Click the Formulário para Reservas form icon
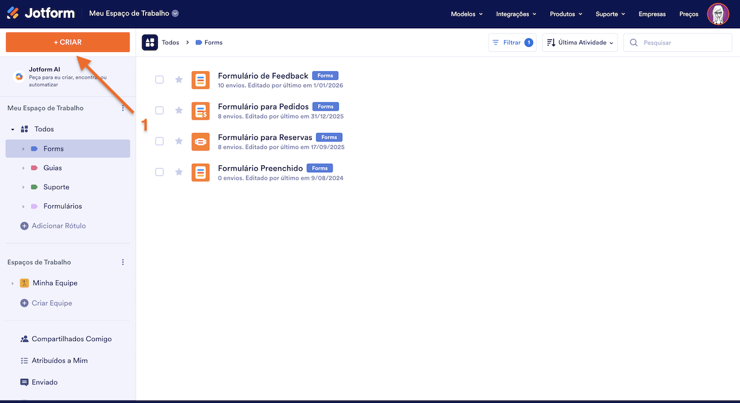This screenshot has width=740, height=403. click(201, 141)
